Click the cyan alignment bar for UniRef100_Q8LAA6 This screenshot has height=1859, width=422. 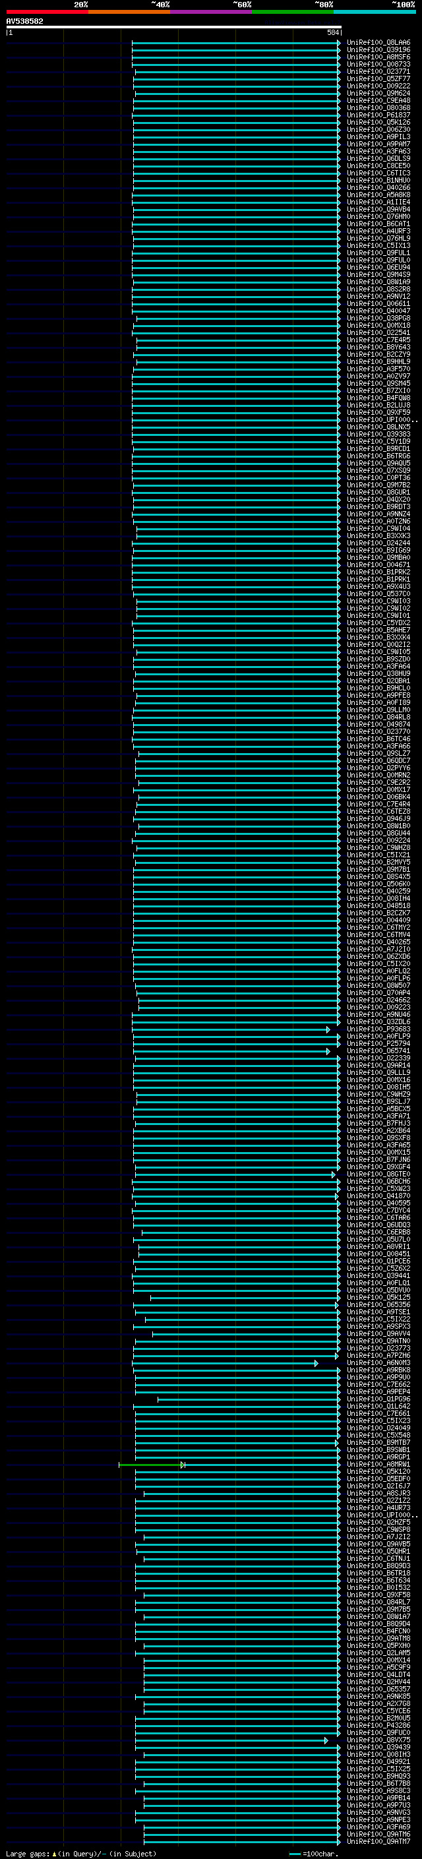[x=236, y=44]
